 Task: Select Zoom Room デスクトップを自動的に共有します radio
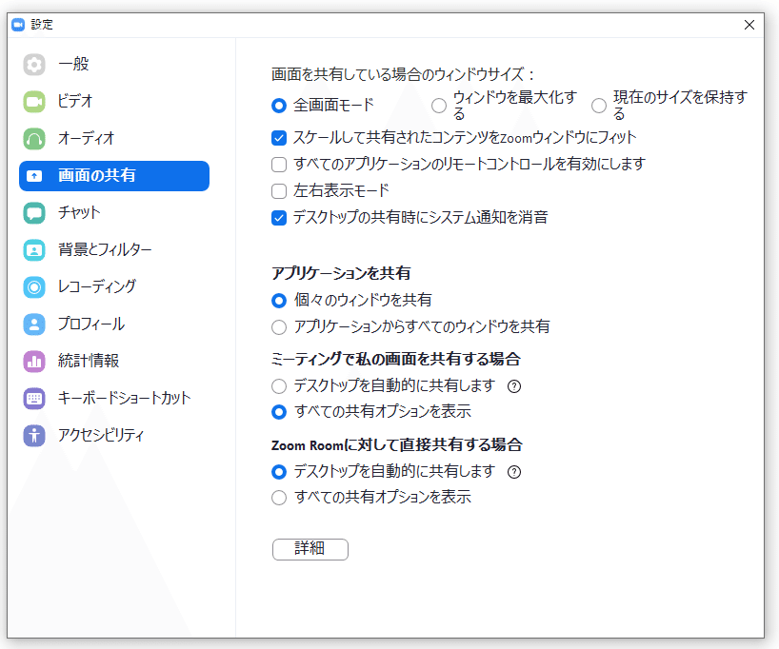coord(279,472)
